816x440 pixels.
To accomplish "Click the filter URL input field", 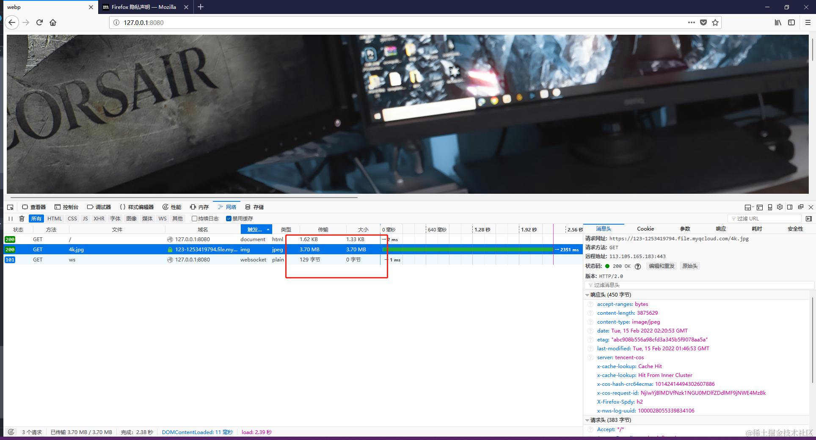I will [764, 219].
